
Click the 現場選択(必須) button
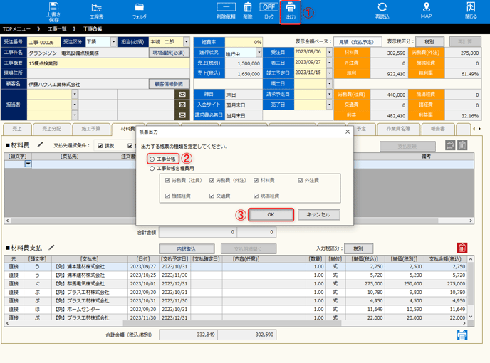click(x=169, y=53)
